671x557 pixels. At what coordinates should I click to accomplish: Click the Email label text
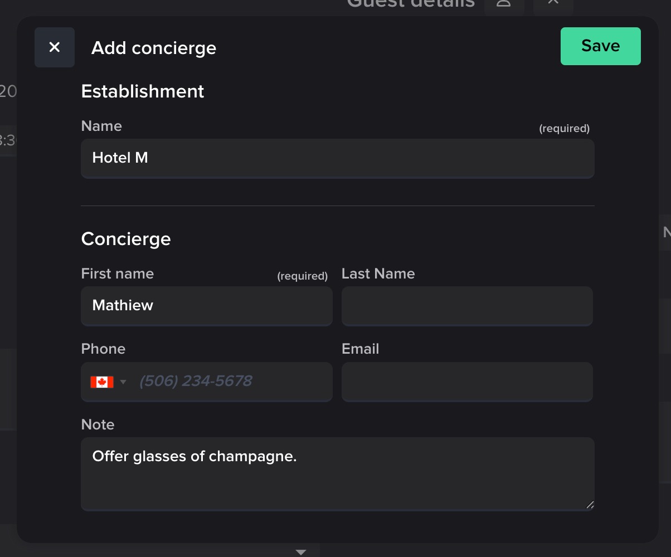360,349
